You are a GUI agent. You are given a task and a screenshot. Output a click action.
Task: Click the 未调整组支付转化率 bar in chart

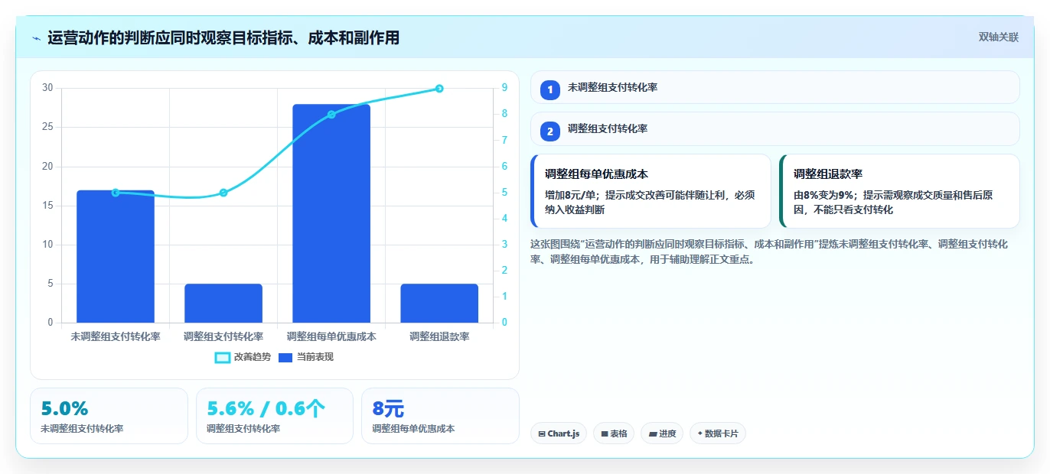[x=116, y=256]
